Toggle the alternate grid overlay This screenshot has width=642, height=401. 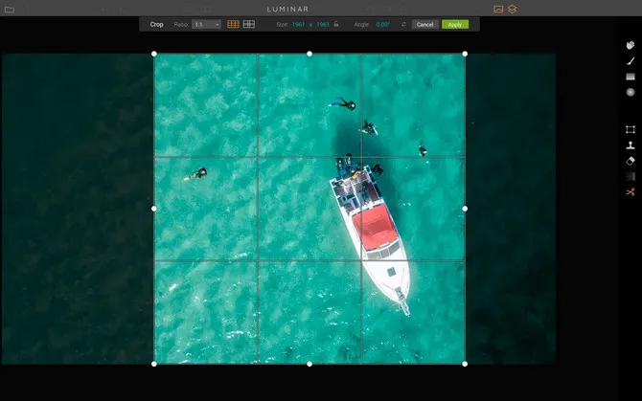click(x=249, y=24)
